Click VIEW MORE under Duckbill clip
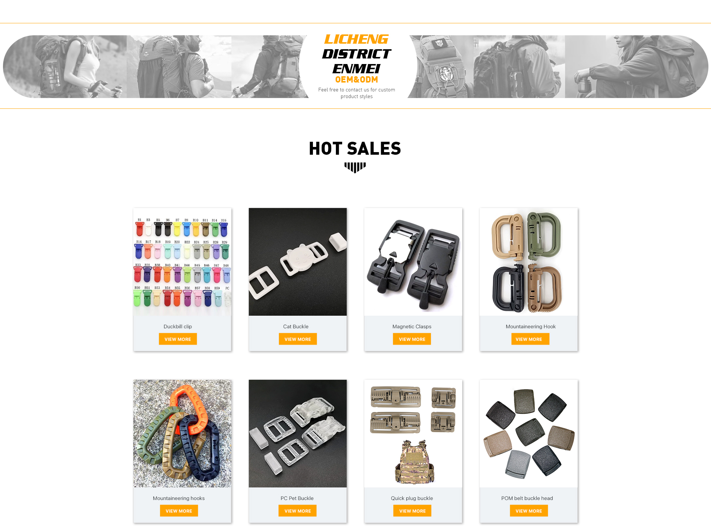Screen dimensions: 711x530 [x=178, y=339]
